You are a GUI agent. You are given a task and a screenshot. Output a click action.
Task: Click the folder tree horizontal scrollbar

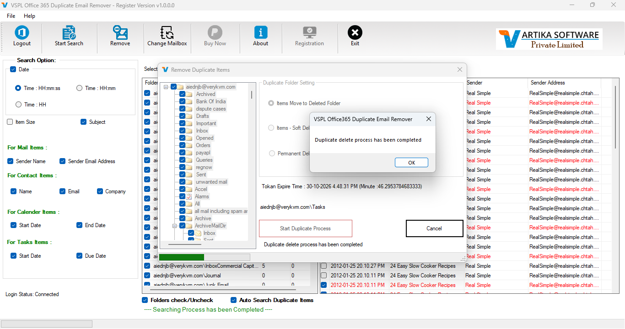[x=185, y=244]
